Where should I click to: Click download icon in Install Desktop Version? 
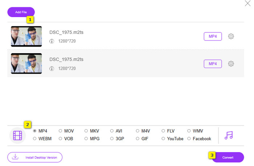point(15,157)
